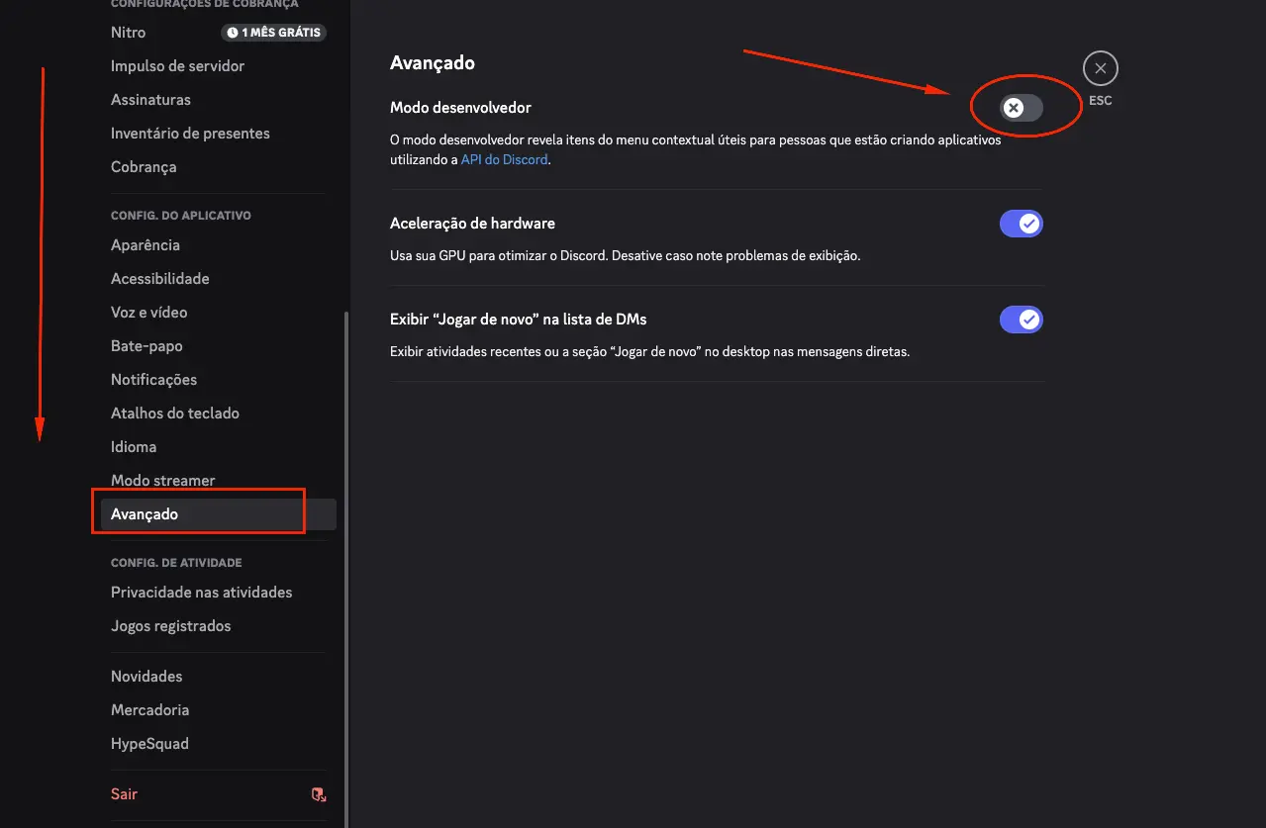Select Sair to log out

pos(124,793)
